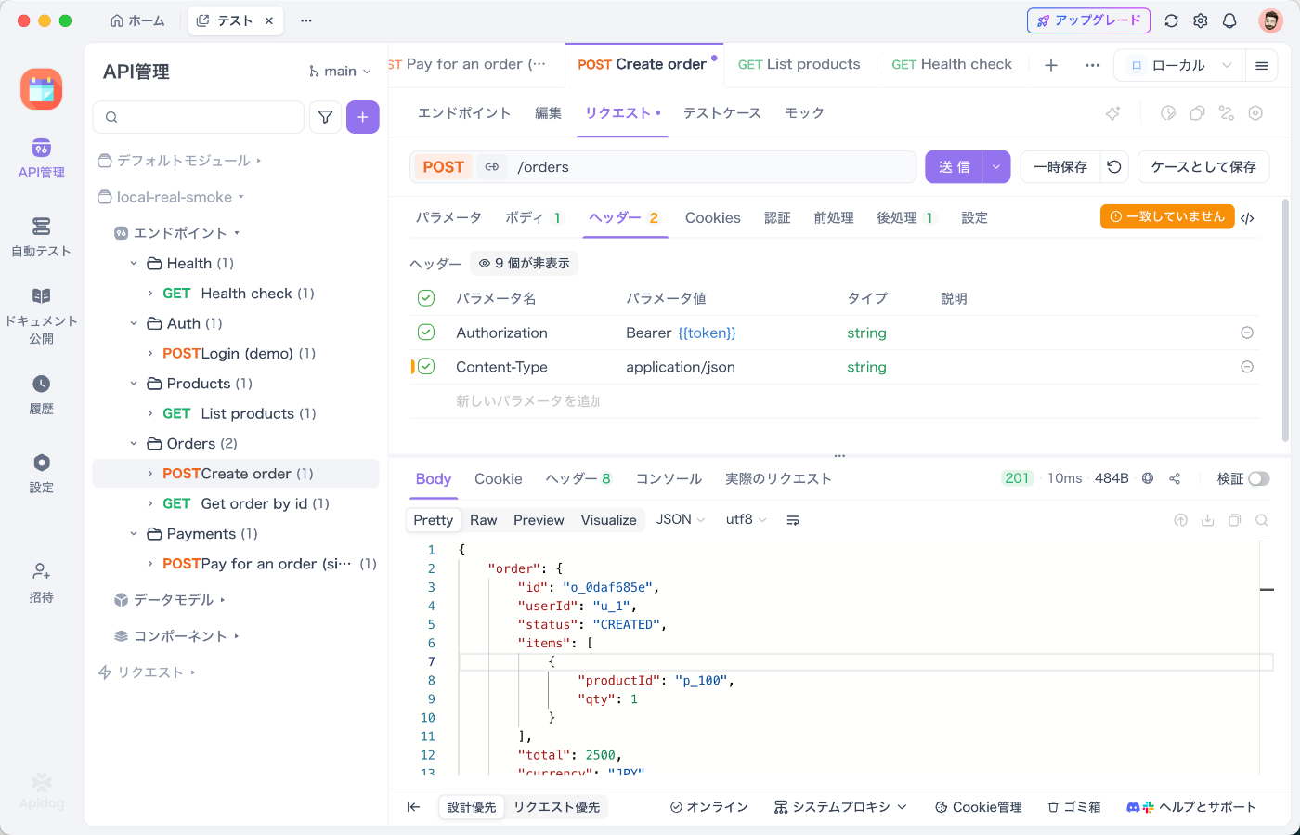Open 自動テスト section

[41, 237]
